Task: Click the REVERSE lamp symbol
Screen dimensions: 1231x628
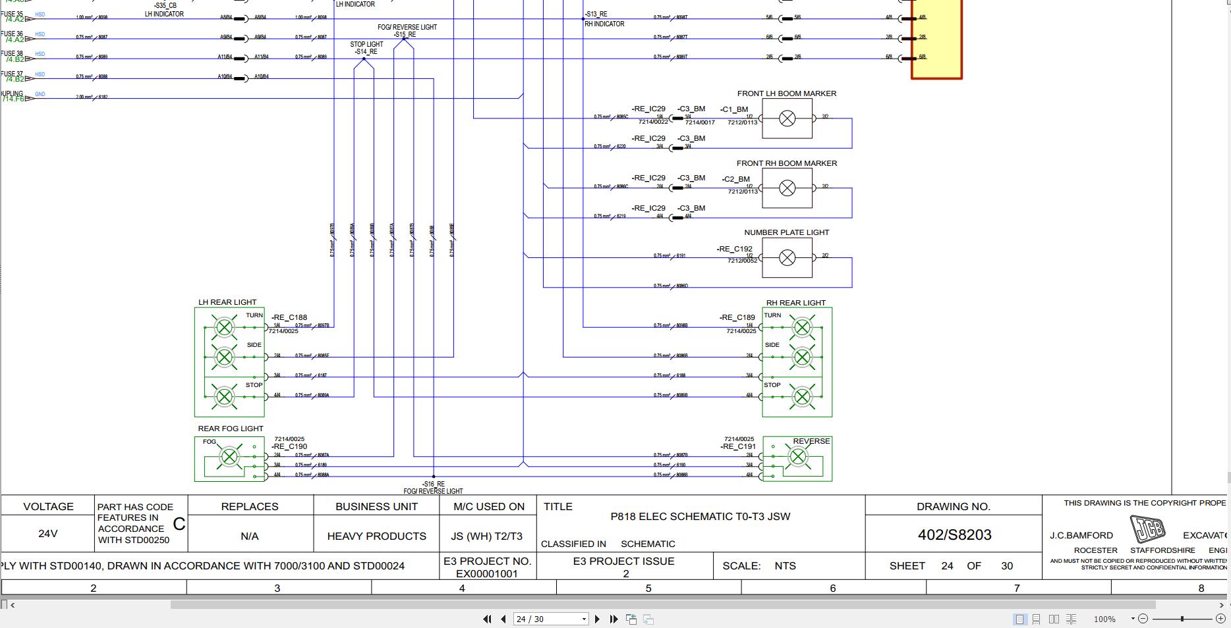Action: tap(797, 457)
